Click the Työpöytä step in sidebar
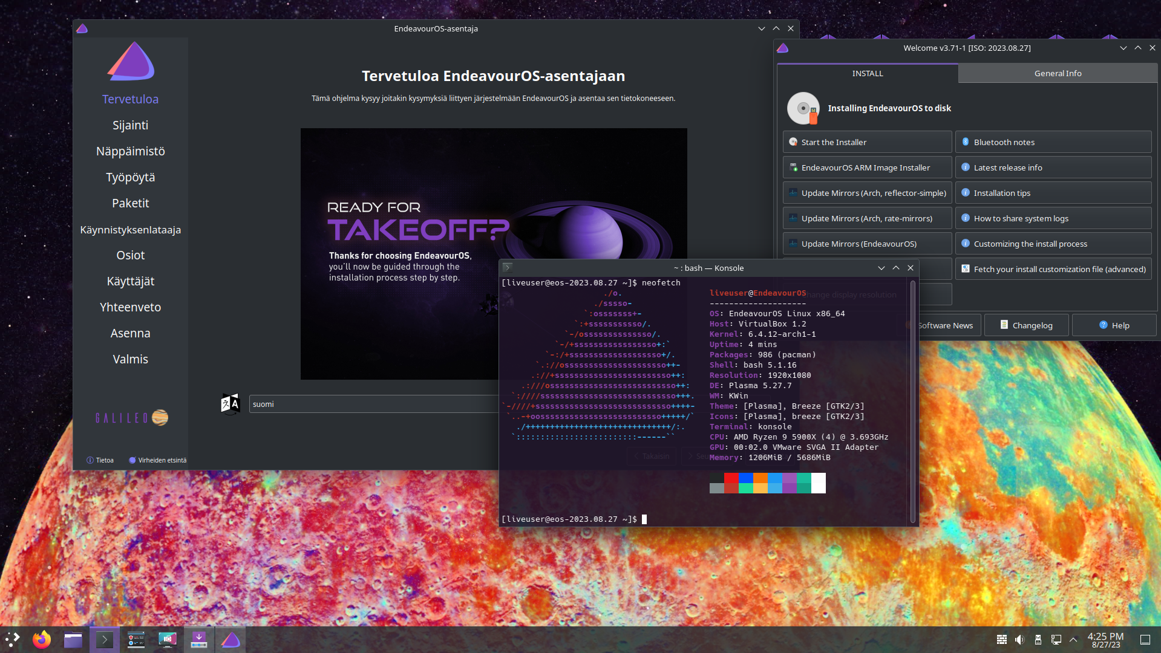Screen dimensions: 1161x653 (130, 177)
